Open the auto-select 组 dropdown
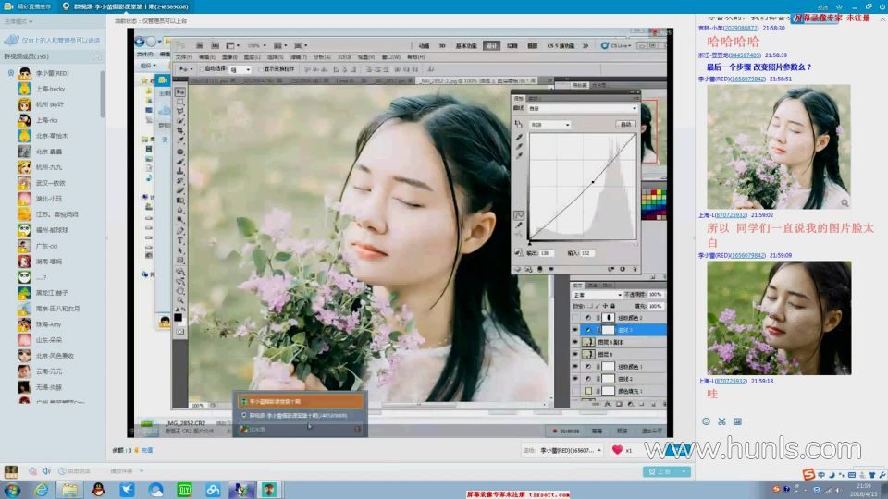 (240, 69)
